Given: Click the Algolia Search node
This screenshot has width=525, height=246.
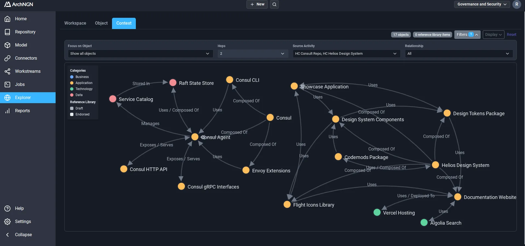Looking at the screenshot, I should (424, 222).
